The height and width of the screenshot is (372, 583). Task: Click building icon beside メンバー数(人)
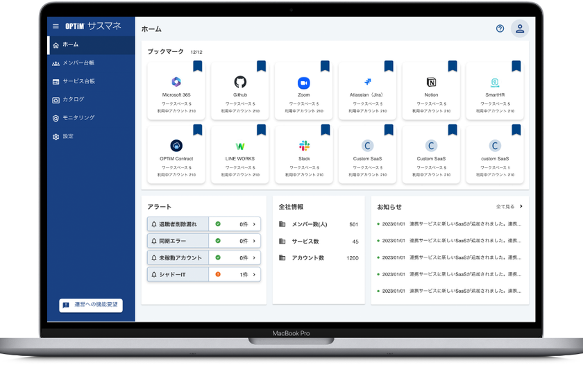(282, 224)
